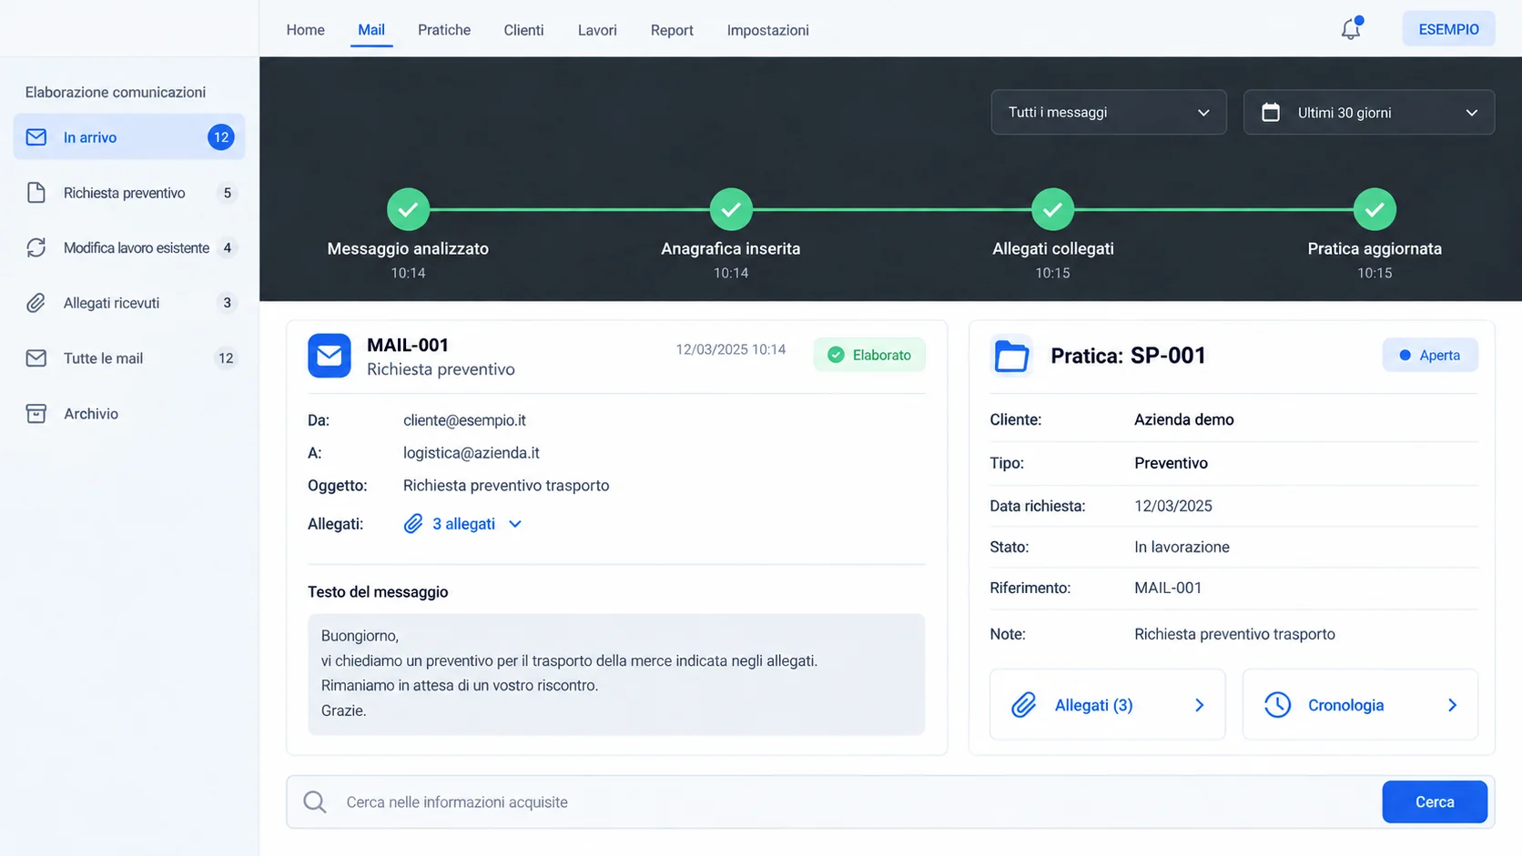The height and width of the screenshot is (856, 1522).
Task: Open the Tutti i messaggi dropdown
Action: (1109, 113)
